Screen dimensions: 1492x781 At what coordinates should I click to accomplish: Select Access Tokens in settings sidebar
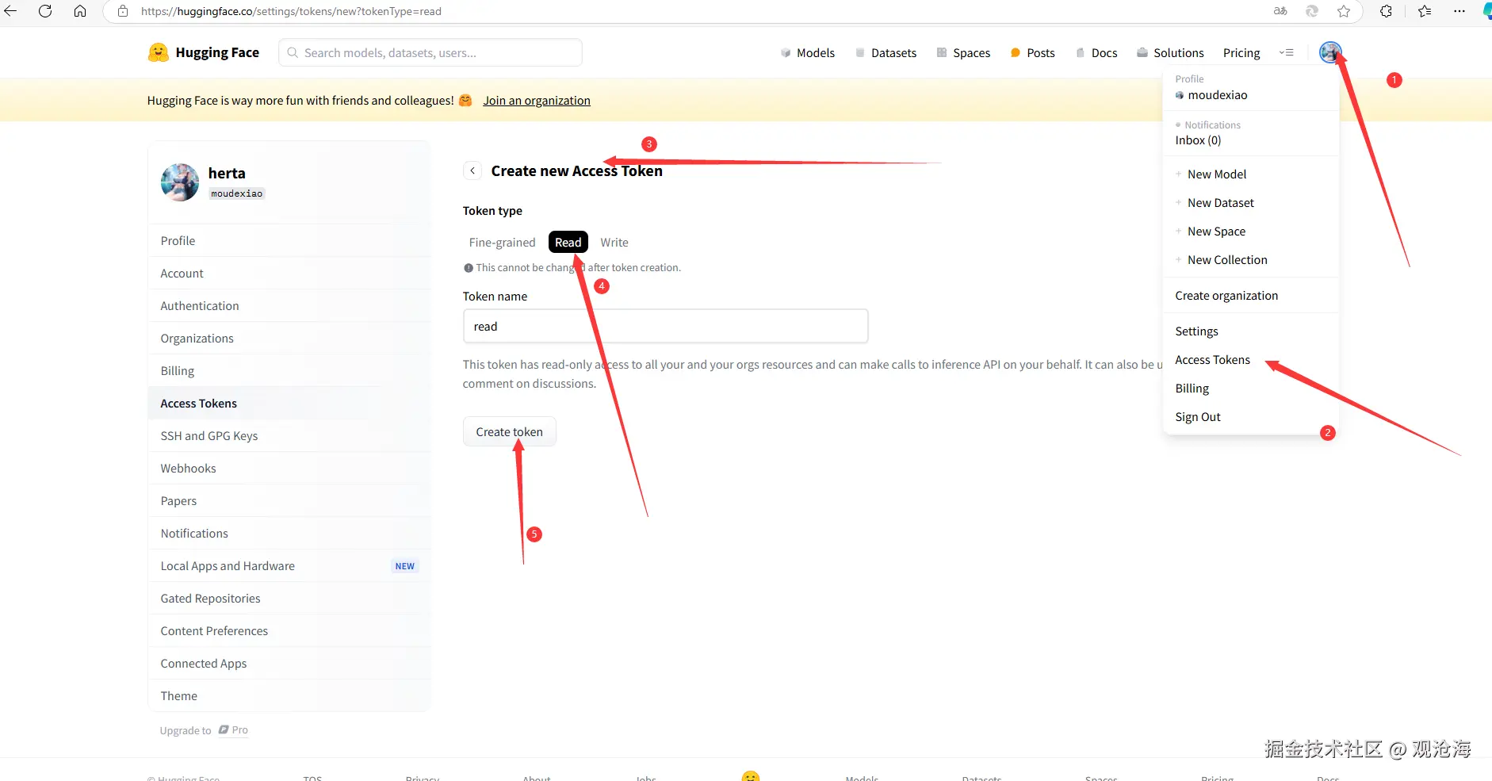289,404
